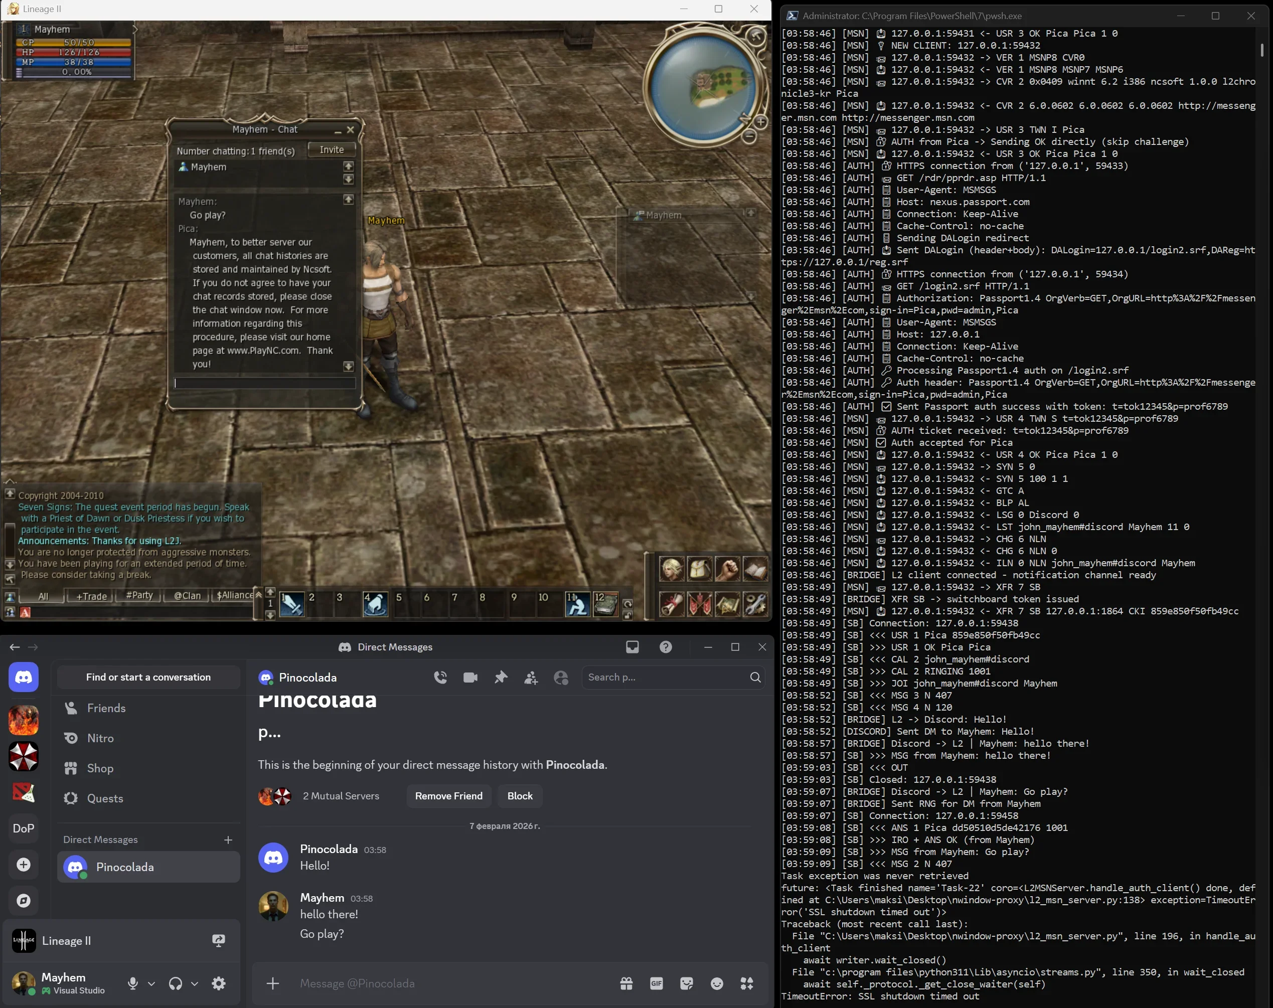Click the Remove Friend button

pos(448,796)
